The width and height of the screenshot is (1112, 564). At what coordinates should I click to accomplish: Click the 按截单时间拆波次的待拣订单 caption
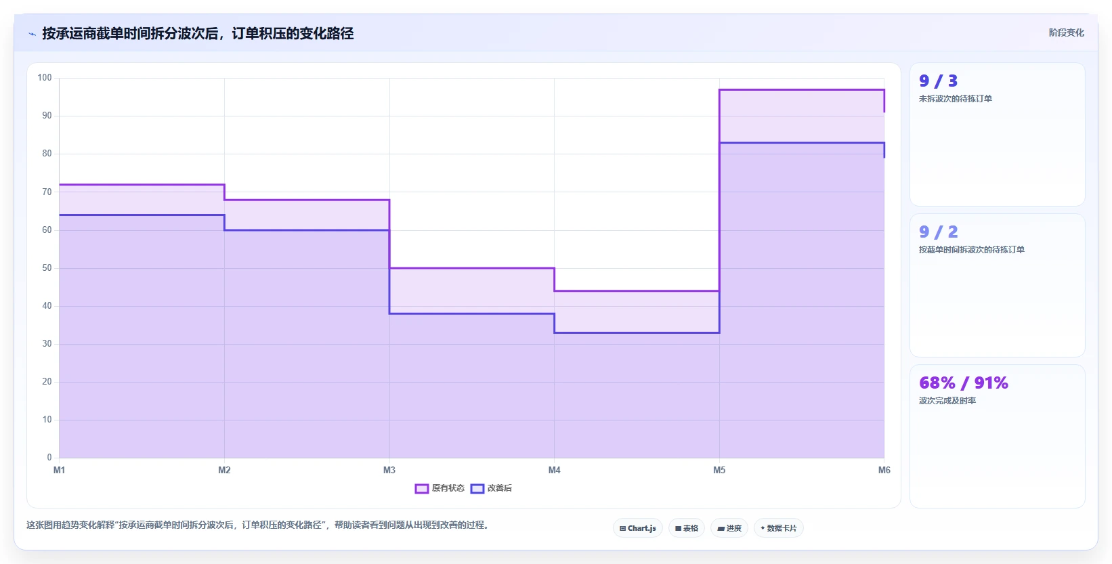[x=972, y=250]
